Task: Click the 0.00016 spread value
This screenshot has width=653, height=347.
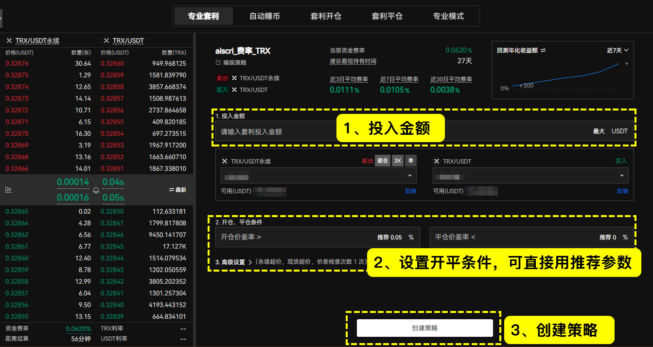Action: tap(73, 198)
